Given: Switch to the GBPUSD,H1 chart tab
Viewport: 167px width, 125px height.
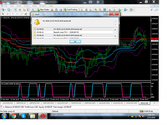Looking at the screenshot, I should tap(21, 103).
